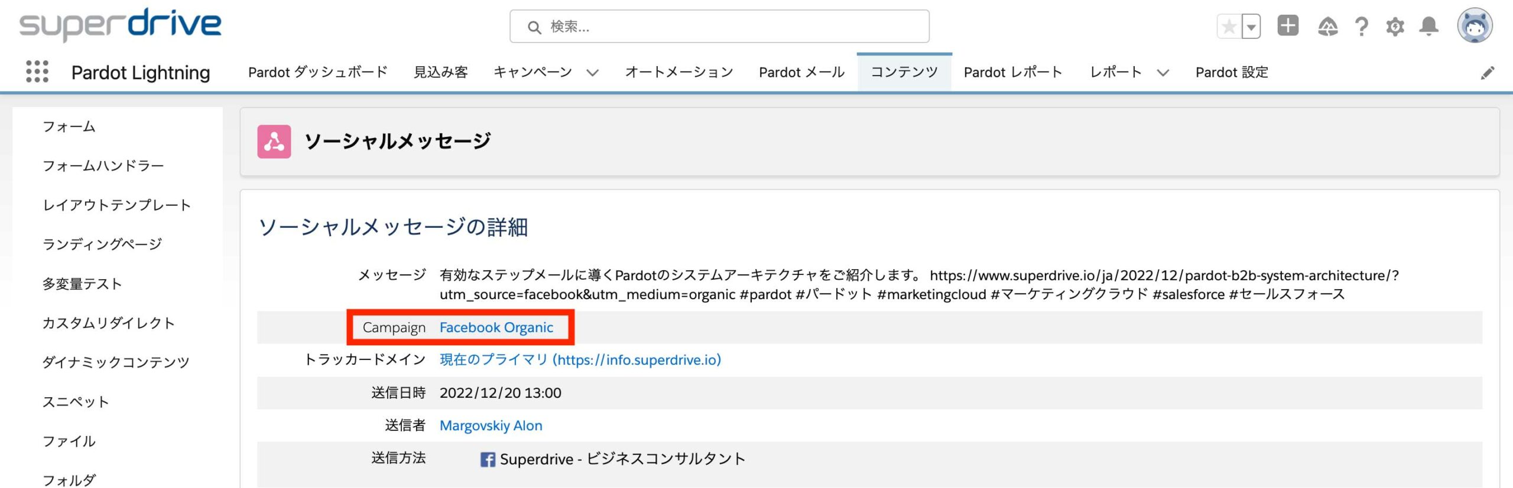This screenshot has width=1513, height=488.
Task: Open カスタムリダイレクト in the sidebar
Action: [x=109, y=323]
